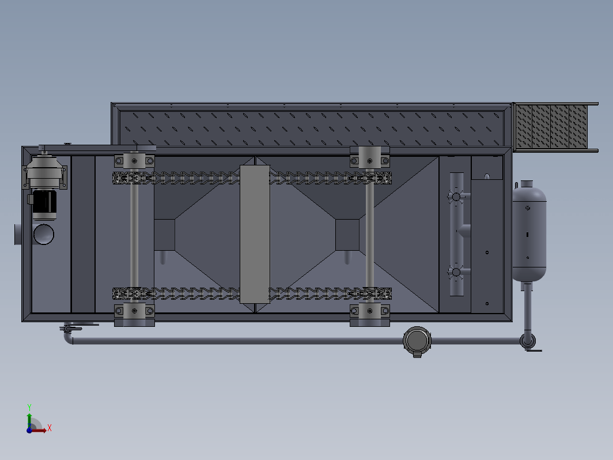Select the lower valve on the manifold pipe
This screenshot has width=613, height=460.
[456, 272]
